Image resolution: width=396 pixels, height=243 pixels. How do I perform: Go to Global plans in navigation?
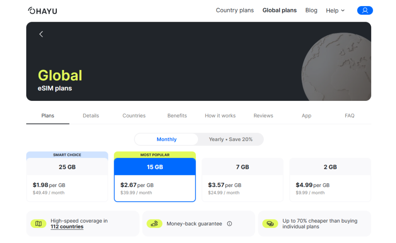click(x=280, y=10)
